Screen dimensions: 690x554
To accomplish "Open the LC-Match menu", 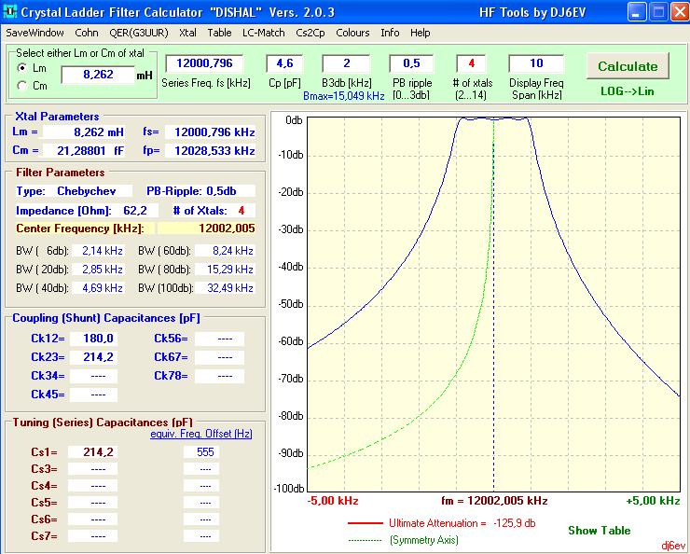I will point(264,33).
